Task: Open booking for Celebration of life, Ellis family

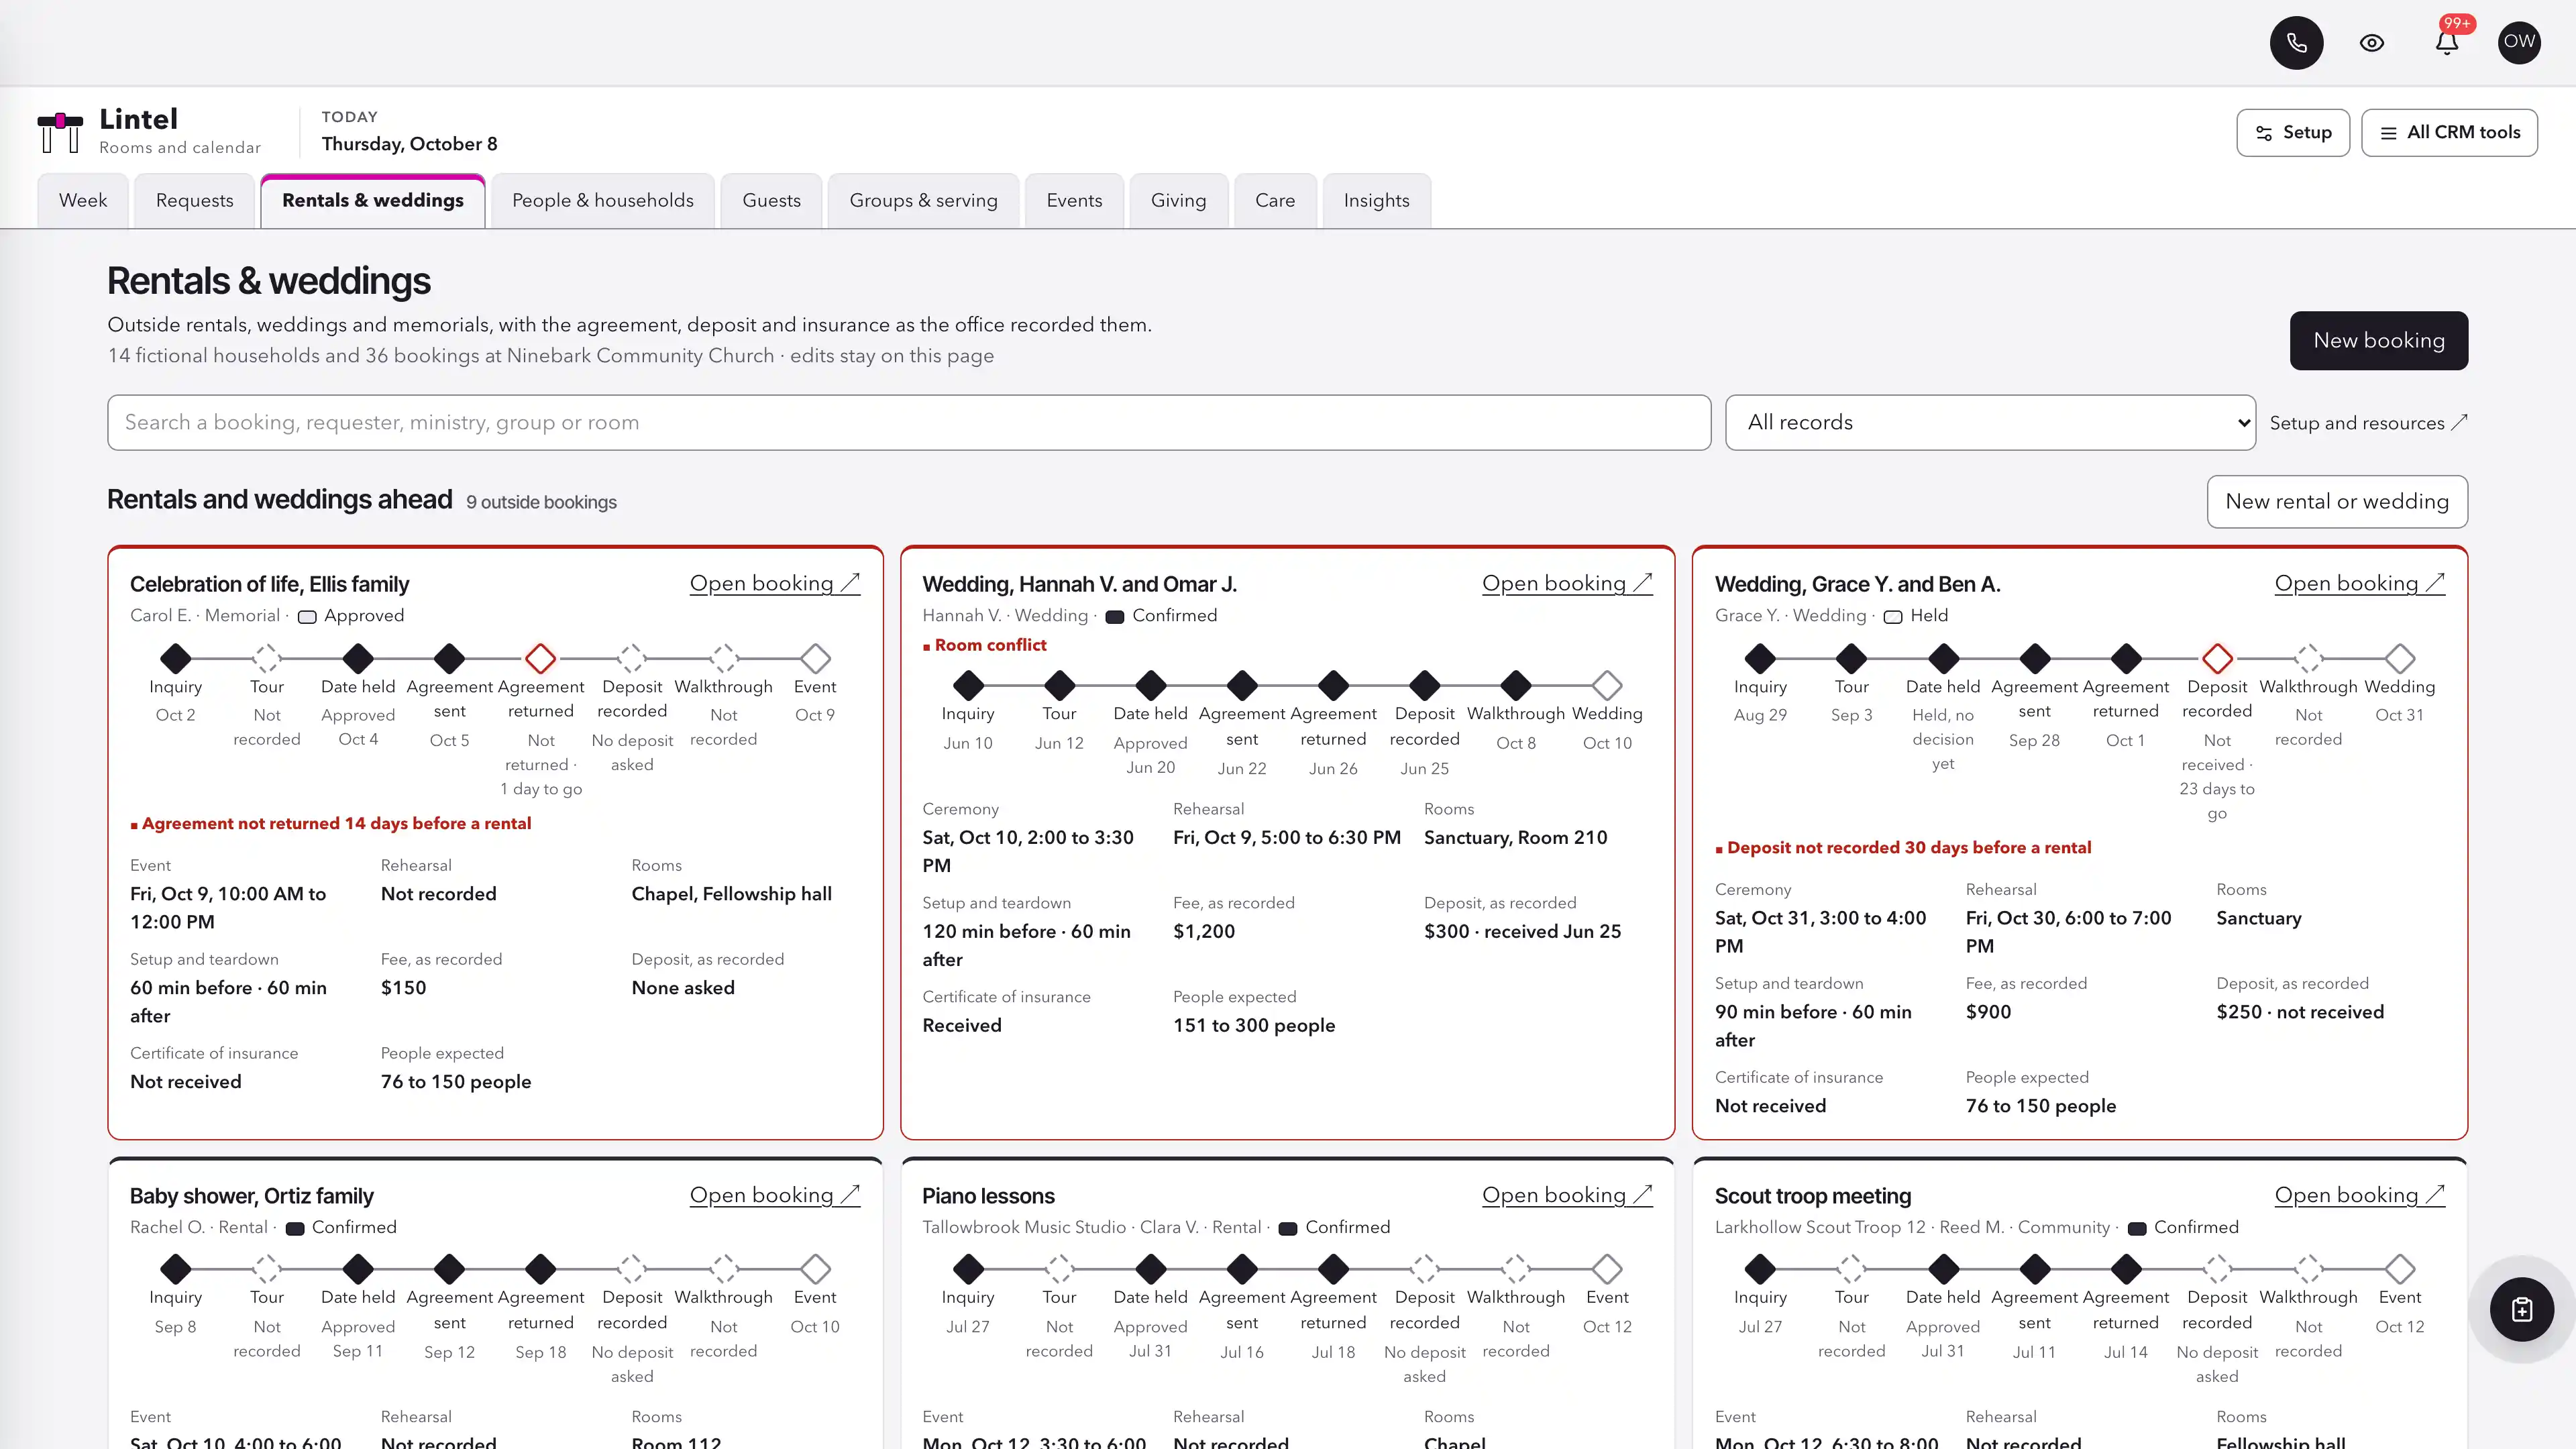Action: point(775,583)
